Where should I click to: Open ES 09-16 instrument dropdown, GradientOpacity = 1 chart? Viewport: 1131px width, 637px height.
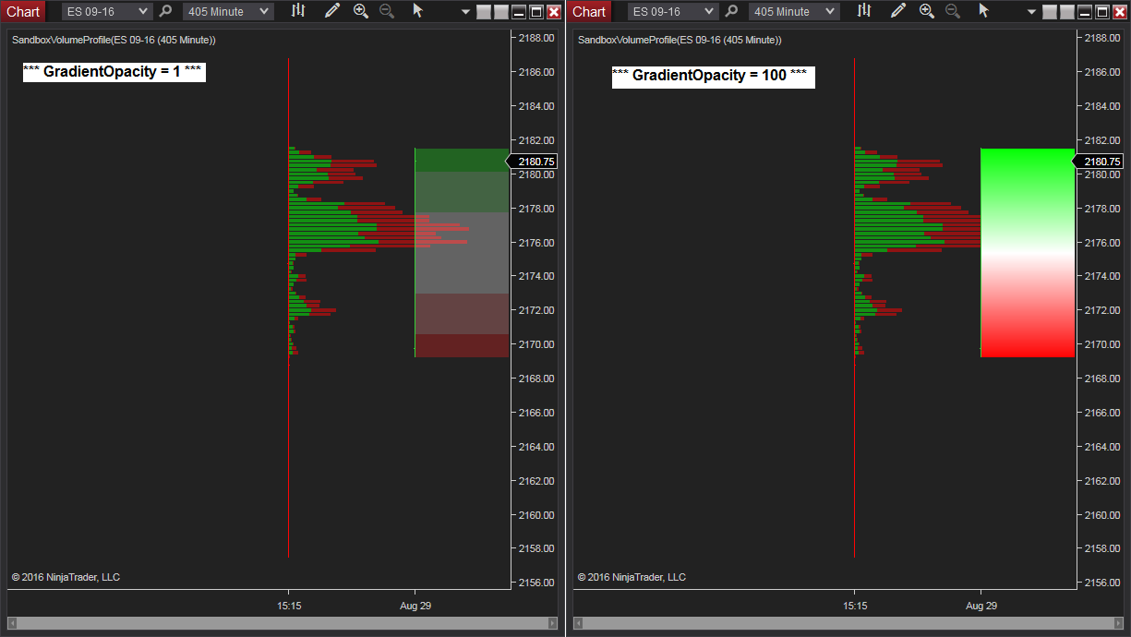(x=106, y=11)
